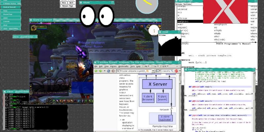Open the Help menu in Firefox
This screenshot has height=132, width=264.
coord(138,66)
